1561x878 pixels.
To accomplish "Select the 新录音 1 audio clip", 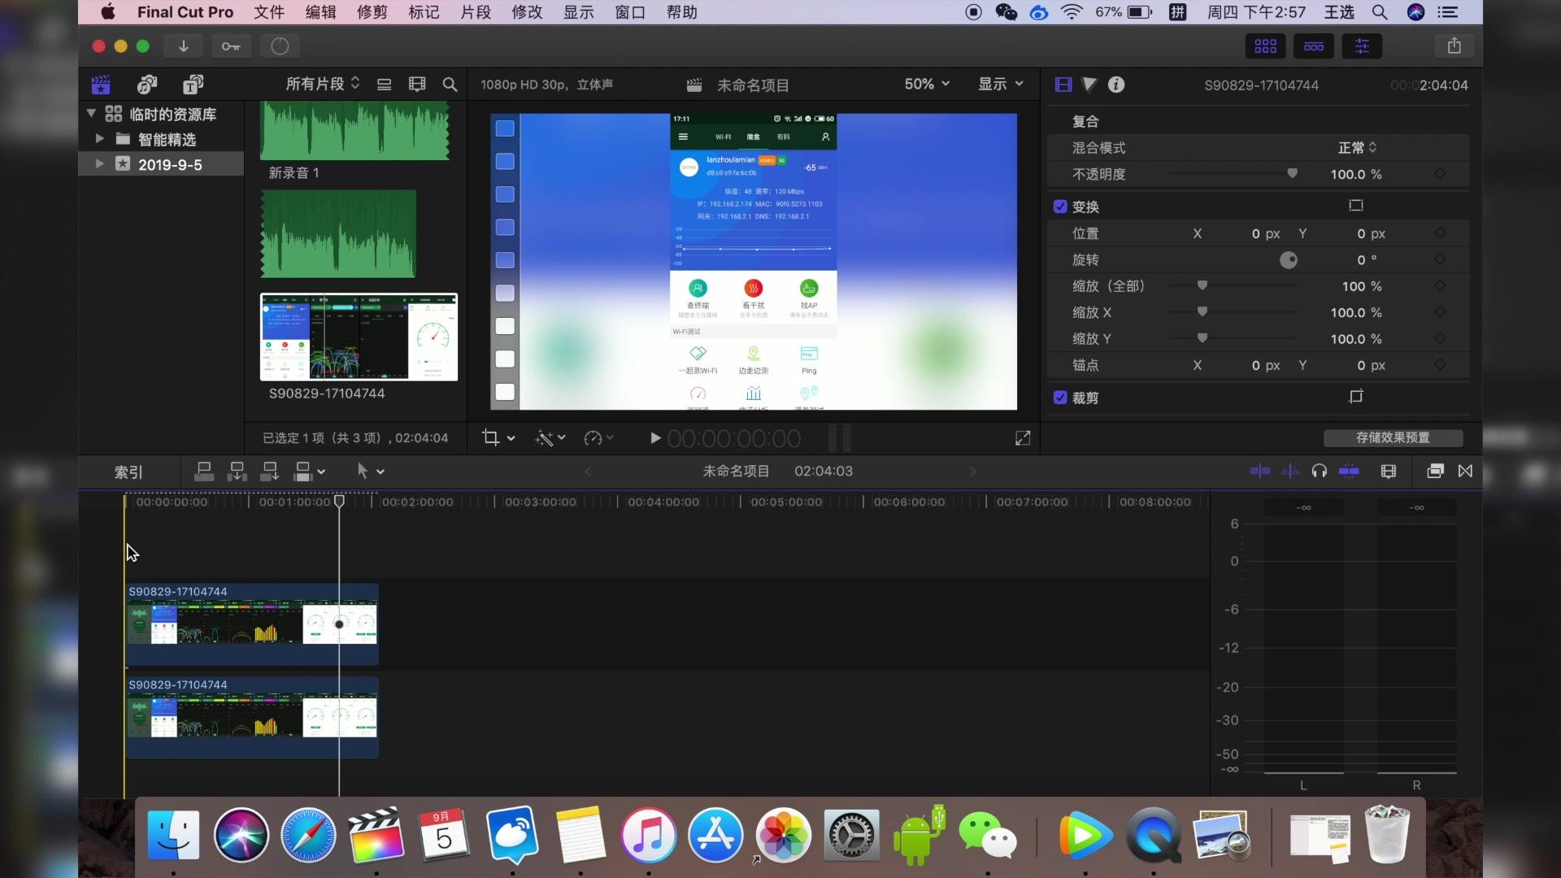I will [x=354, y=131].
